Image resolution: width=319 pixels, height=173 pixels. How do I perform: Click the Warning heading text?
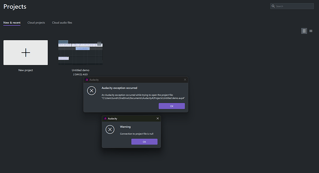pos(125,127)
